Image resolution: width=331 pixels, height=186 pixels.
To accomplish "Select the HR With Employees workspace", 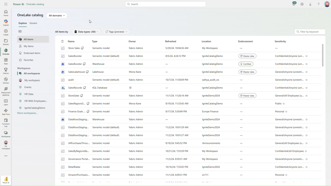I will pyautogui.click(x=33, y=101).
